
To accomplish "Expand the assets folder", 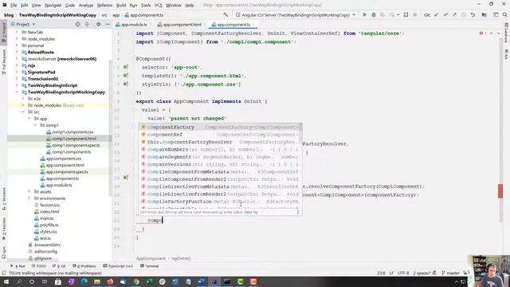I will click(x=29, y=191).
